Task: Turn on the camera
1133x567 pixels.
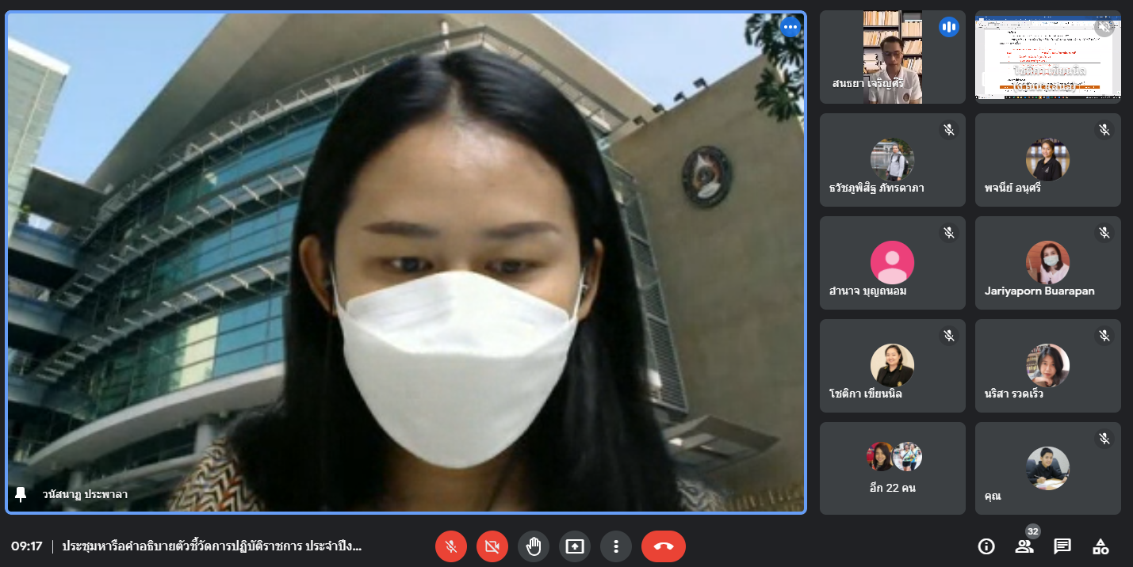Action: pyautogui.click(x=492, y=546)
